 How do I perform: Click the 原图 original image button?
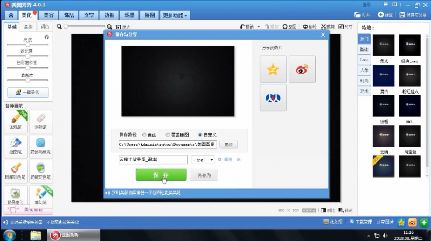point(289,26)
